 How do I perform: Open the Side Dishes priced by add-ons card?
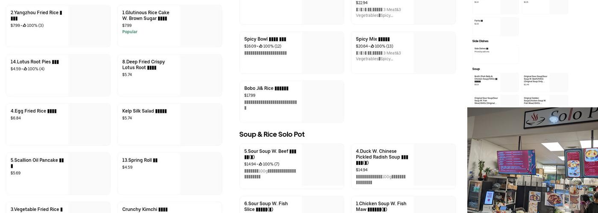(x=495, y=54)
